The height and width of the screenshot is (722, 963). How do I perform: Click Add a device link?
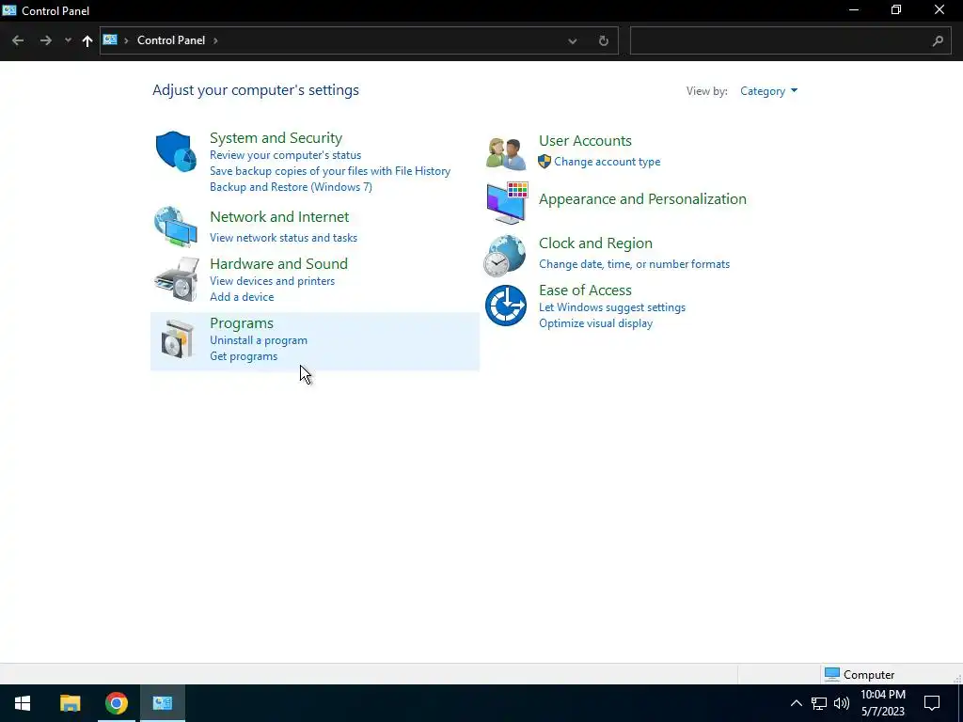pyautogui.click(x=242, y=296)
